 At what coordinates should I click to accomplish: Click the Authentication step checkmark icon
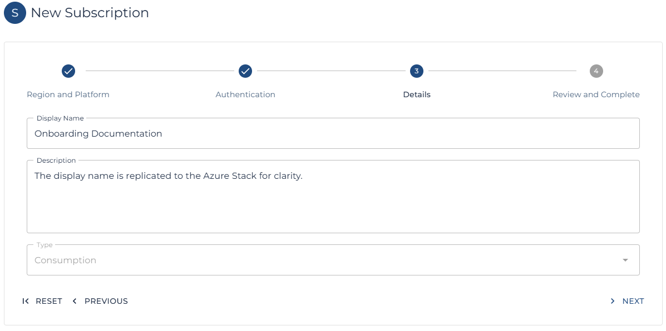coord(245,71)
